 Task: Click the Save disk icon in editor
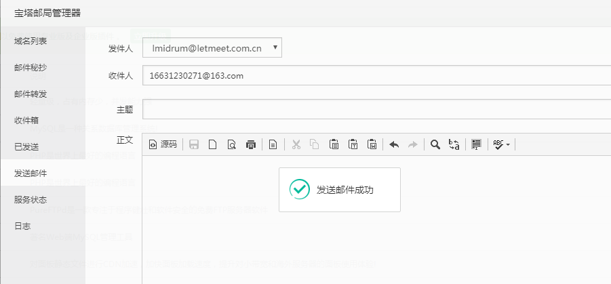click(x=194, y=144)
